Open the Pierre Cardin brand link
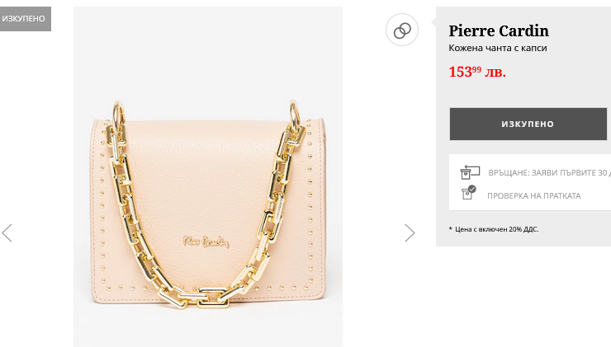This screenshot has height=347, width=611. (x=498, y=31)
